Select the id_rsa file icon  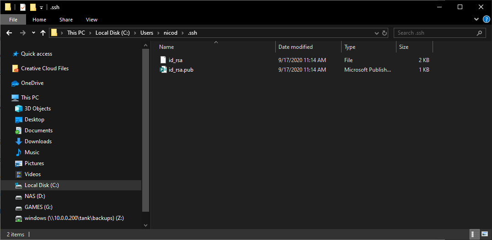[163, 60]
